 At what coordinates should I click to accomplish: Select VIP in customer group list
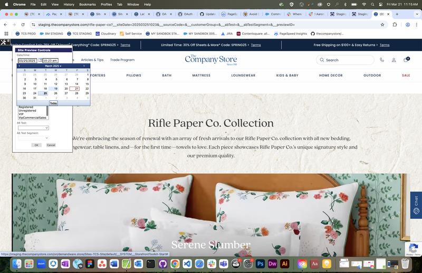(x=21, y=114)
